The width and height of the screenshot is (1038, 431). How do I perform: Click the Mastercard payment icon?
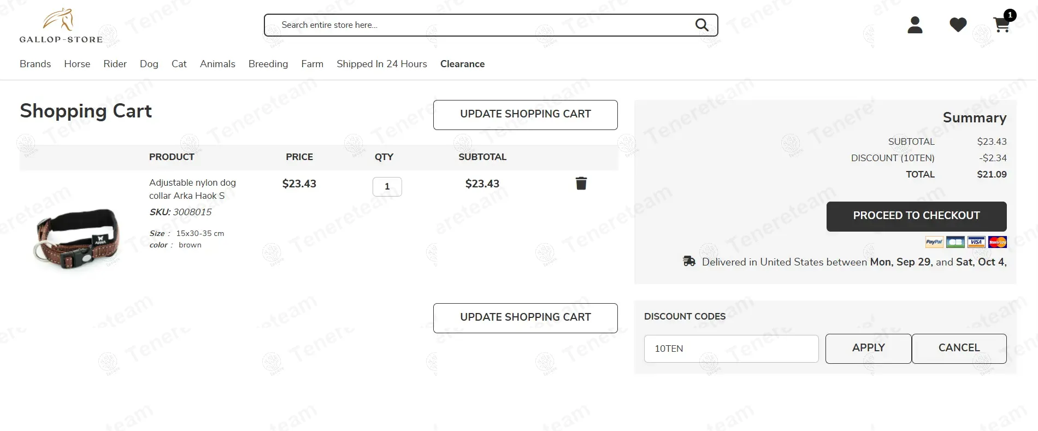coord(997,242)
